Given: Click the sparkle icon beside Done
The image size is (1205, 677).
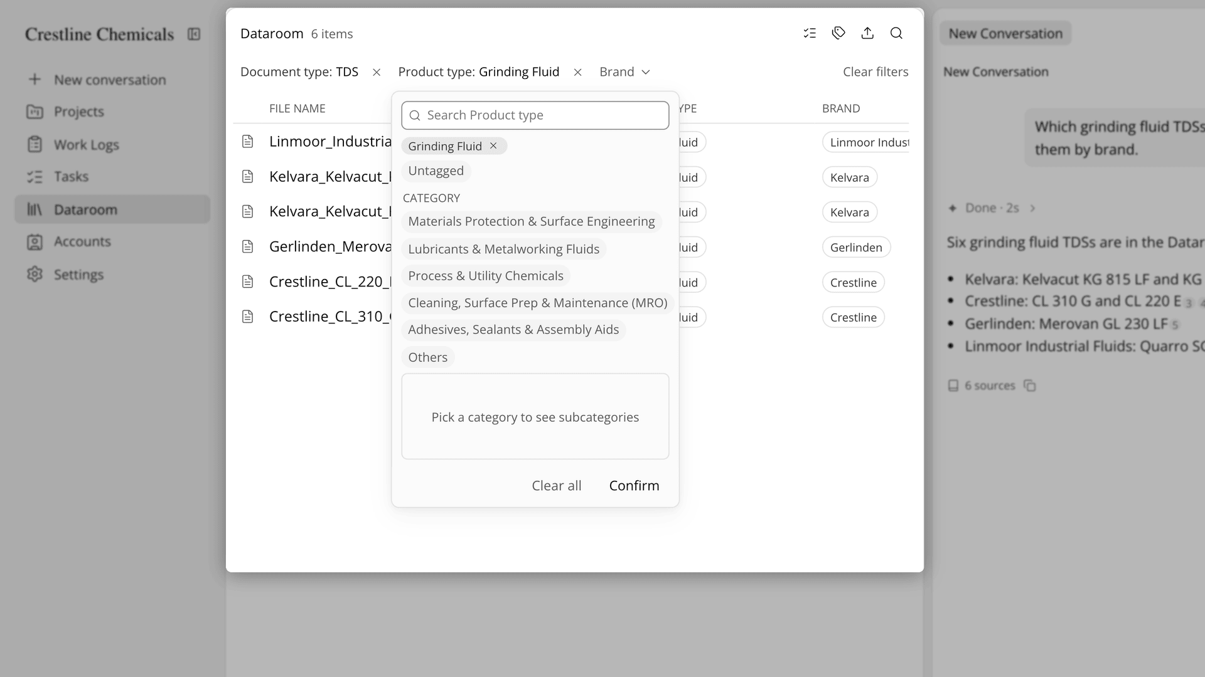Looking at the screenshot, I should [953, 208].
